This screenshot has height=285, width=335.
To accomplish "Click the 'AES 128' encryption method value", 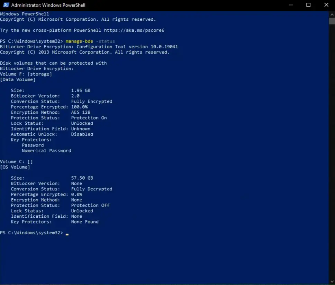I will point(81,112).
